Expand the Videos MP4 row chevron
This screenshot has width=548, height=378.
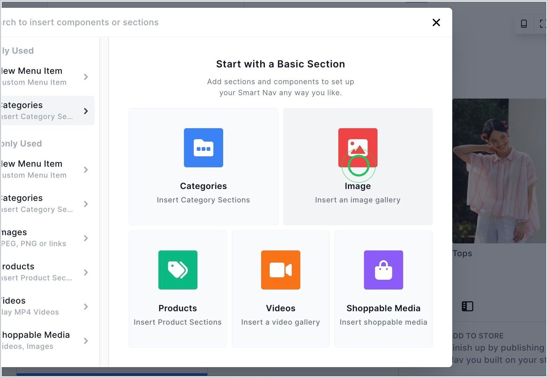[86, 307]
